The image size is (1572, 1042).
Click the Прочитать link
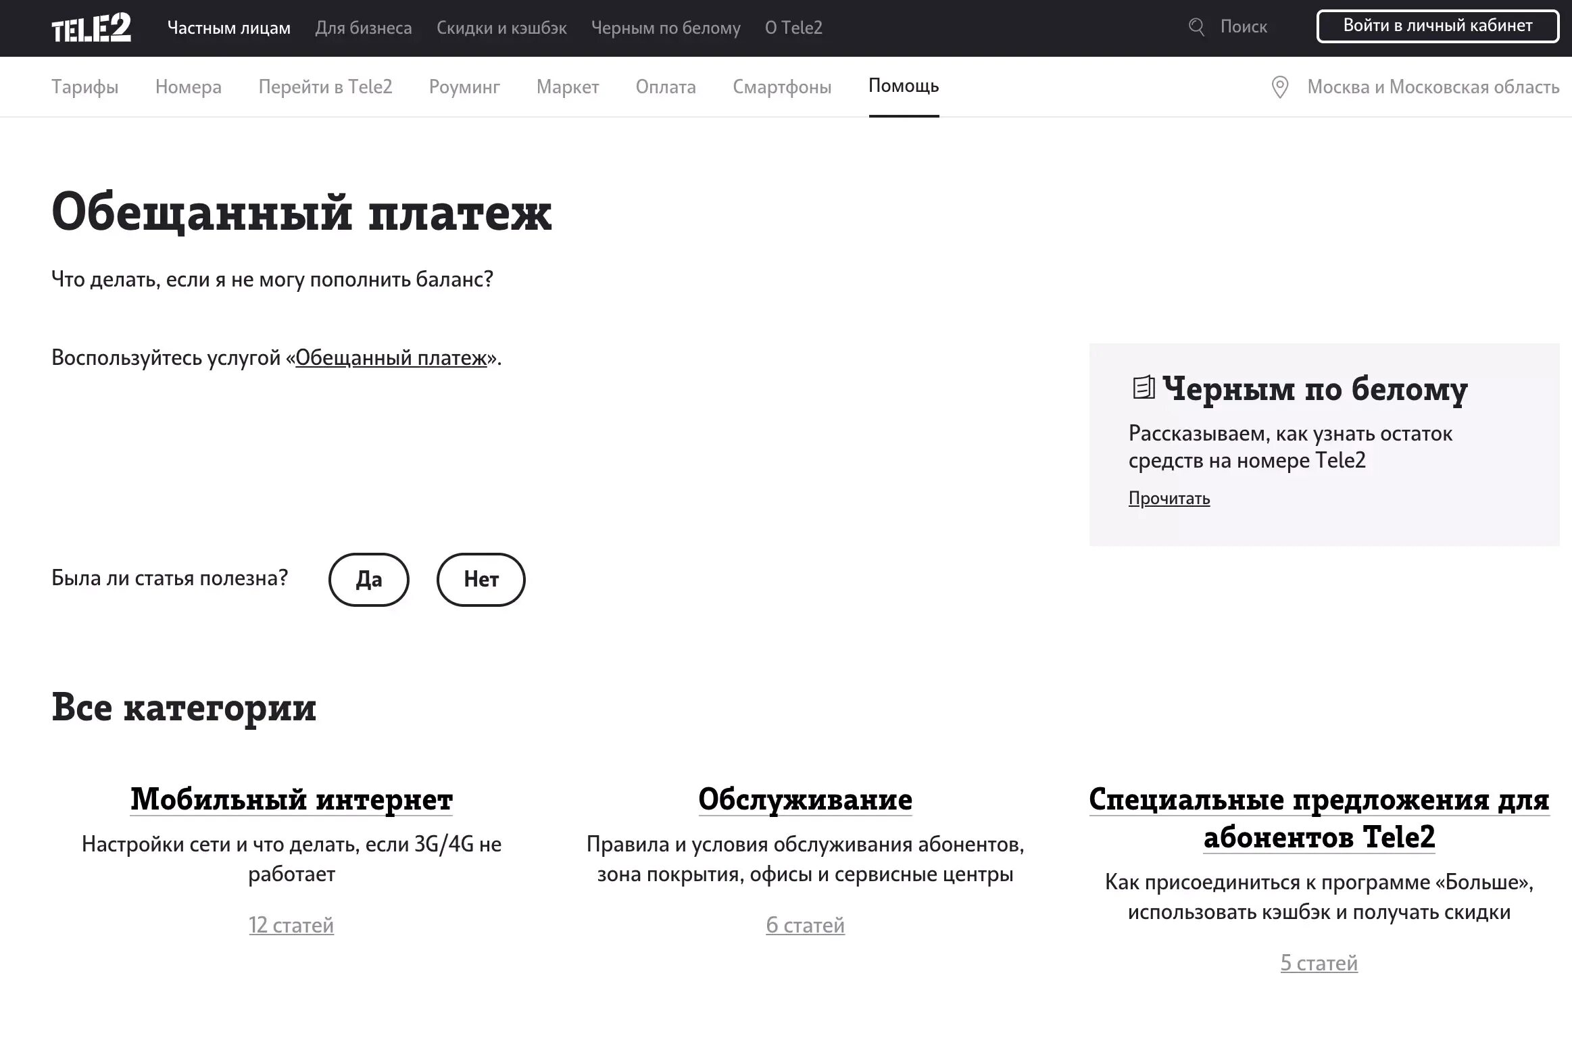point(1169,498)
